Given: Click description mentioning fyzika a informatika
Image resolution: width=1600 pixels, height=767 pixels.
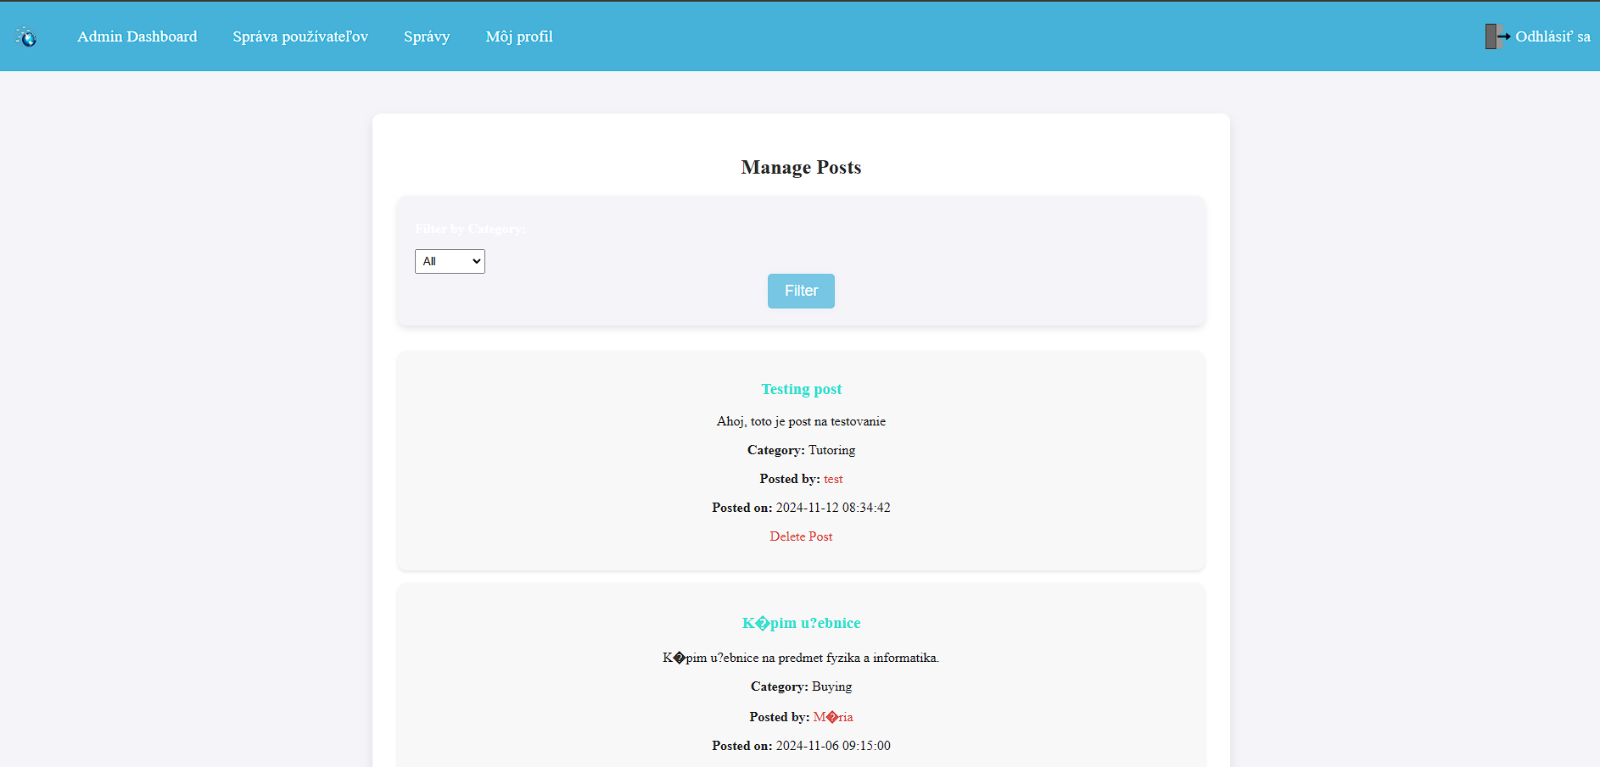Looking at the screenshot, I should click(801, 658).
